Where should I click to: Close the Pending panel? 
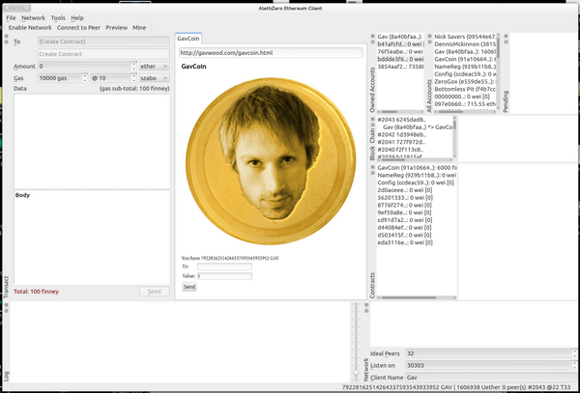pos(506,36)
